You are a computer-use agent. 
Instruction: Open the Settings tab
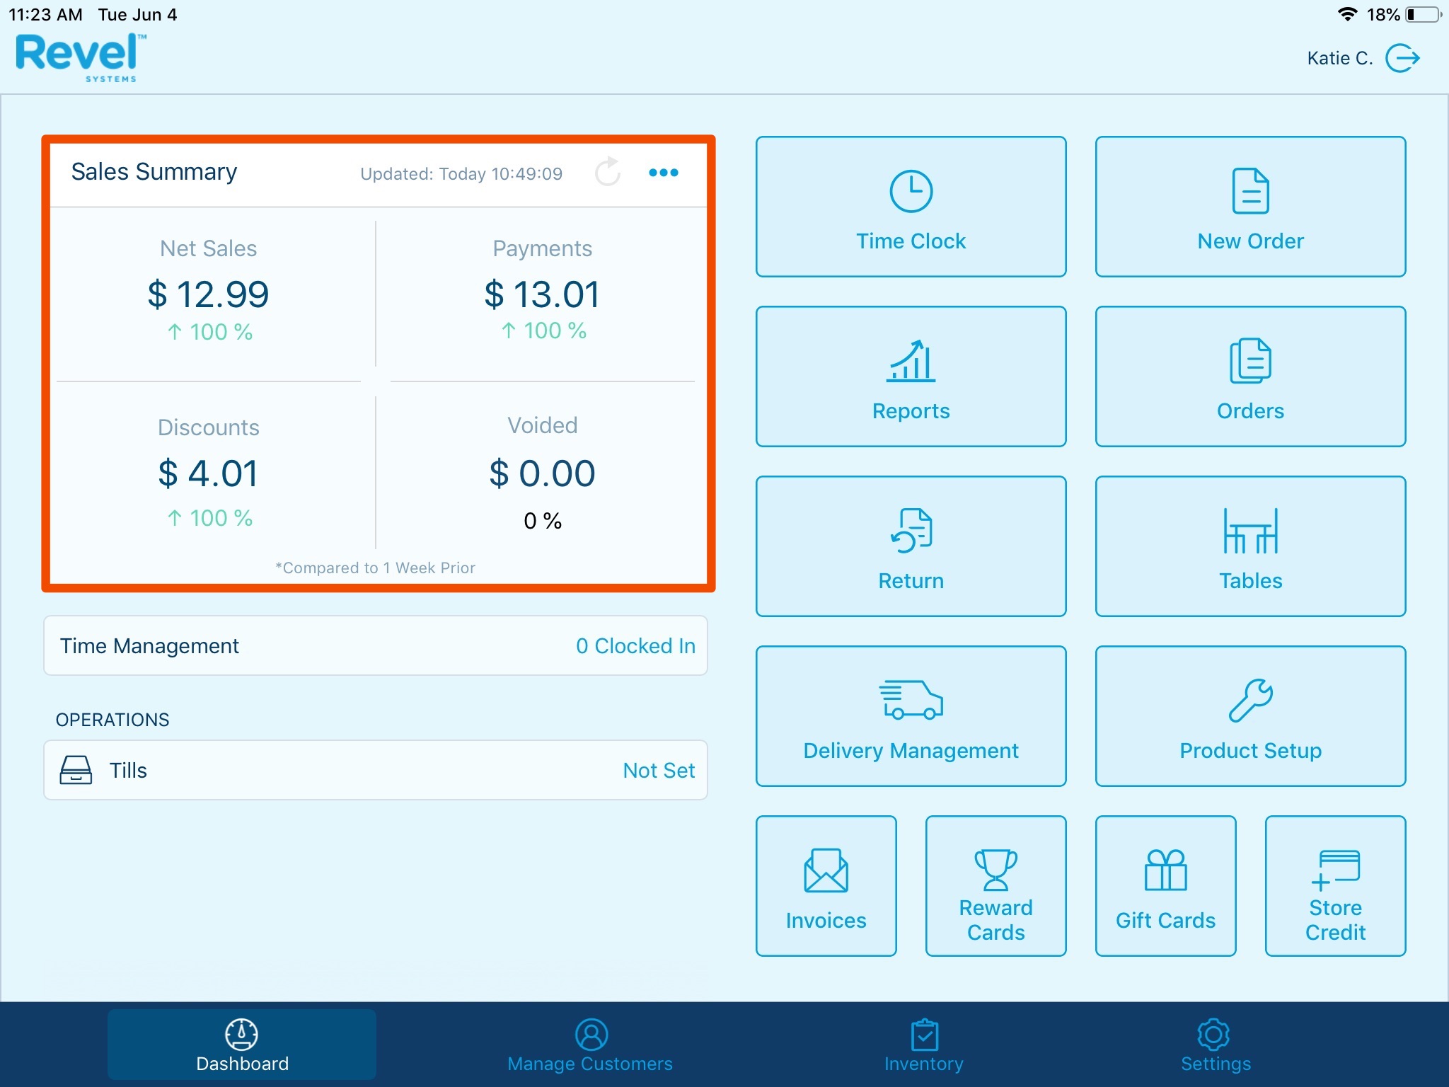coord(1215,1045)
